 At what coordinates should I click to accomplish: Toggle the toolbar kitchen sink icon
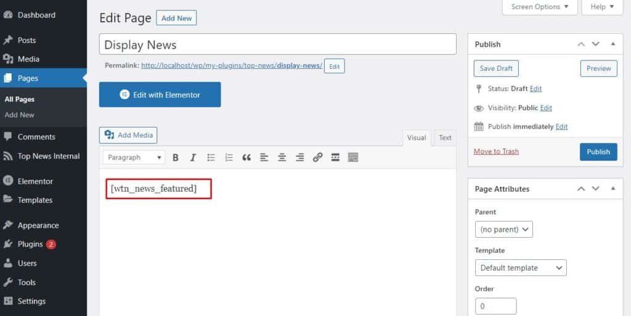[x=353, y=158]
